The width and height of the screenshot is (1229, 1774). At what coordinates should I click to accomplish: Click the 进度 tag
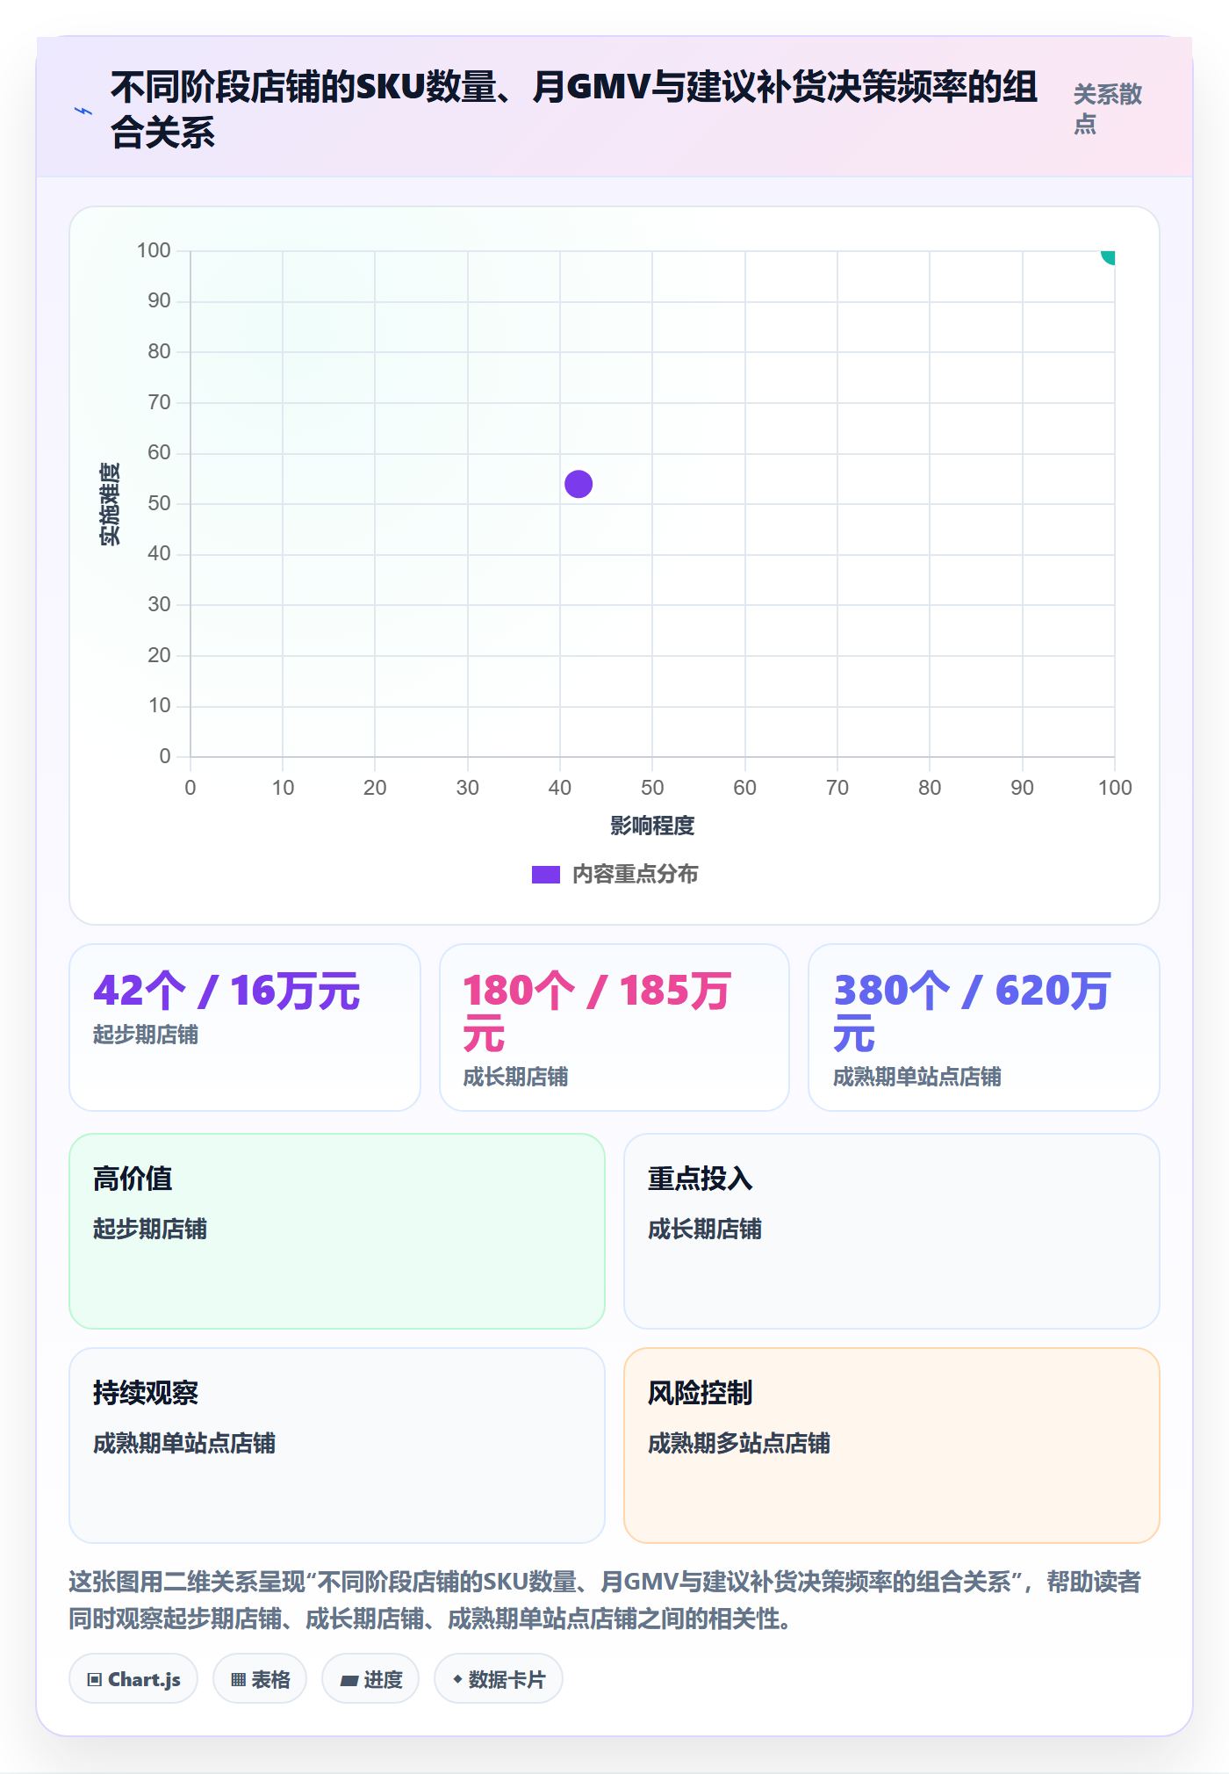(x=370, y=1679)
